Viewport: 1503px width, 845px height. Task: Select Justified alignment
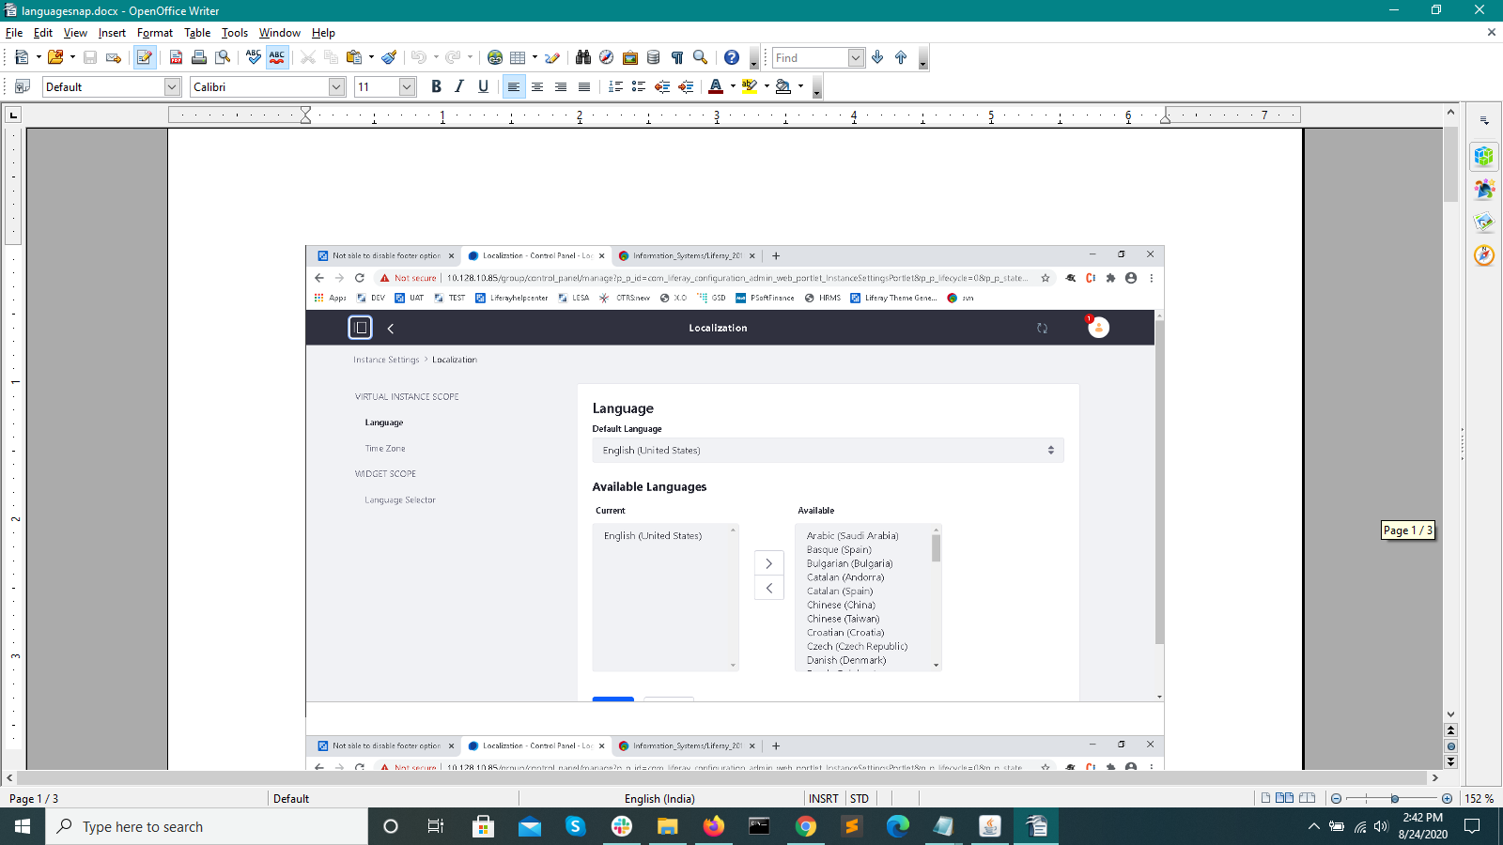coord(584,86)
